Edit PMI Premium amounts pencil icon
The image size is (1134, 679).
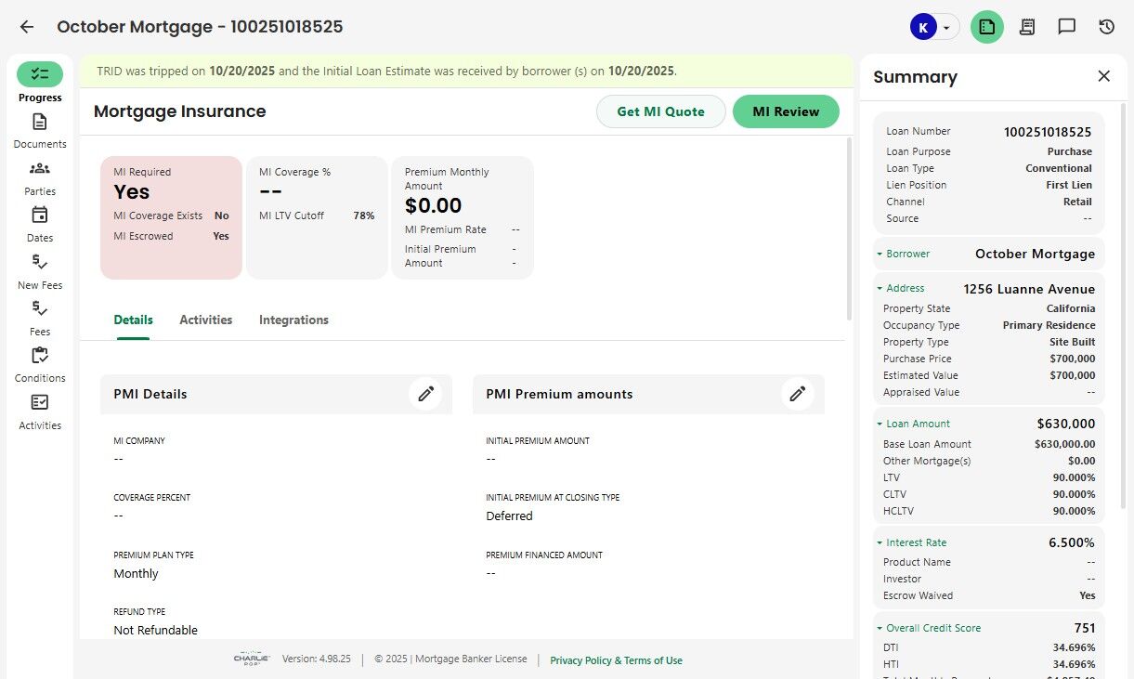coord(797,394)
